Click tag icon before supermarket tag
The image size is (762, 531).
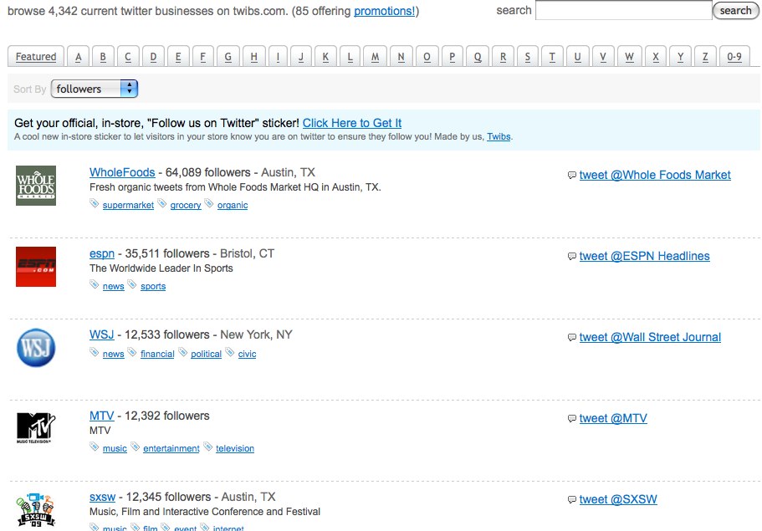95,204
